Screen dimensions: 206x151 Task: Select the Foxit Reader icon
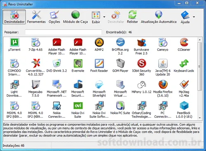[99, 64]
